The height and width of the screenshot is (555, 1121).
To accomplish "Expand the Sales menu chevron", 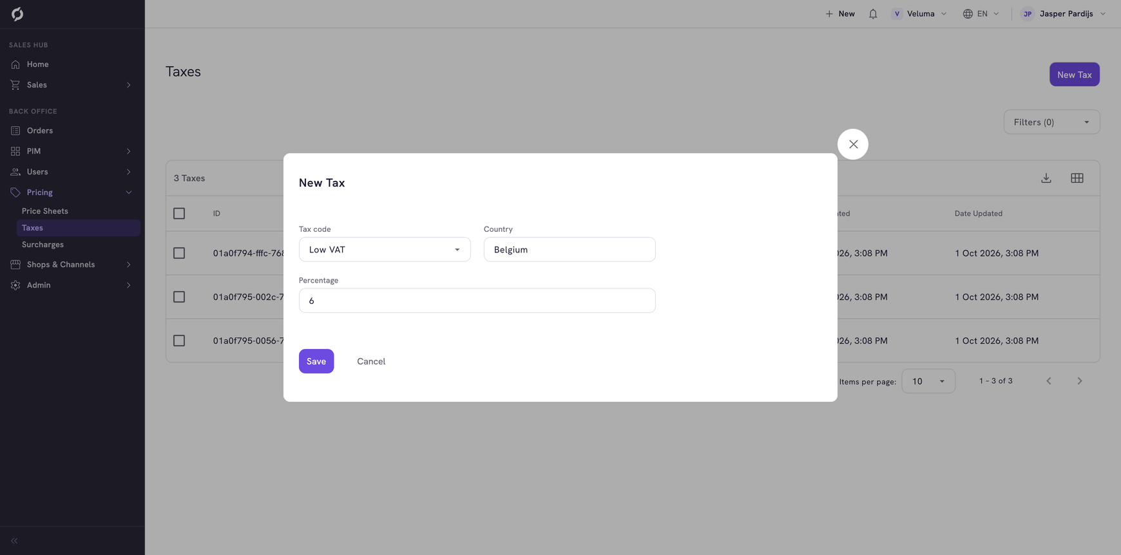I will [x=129, y=85].
